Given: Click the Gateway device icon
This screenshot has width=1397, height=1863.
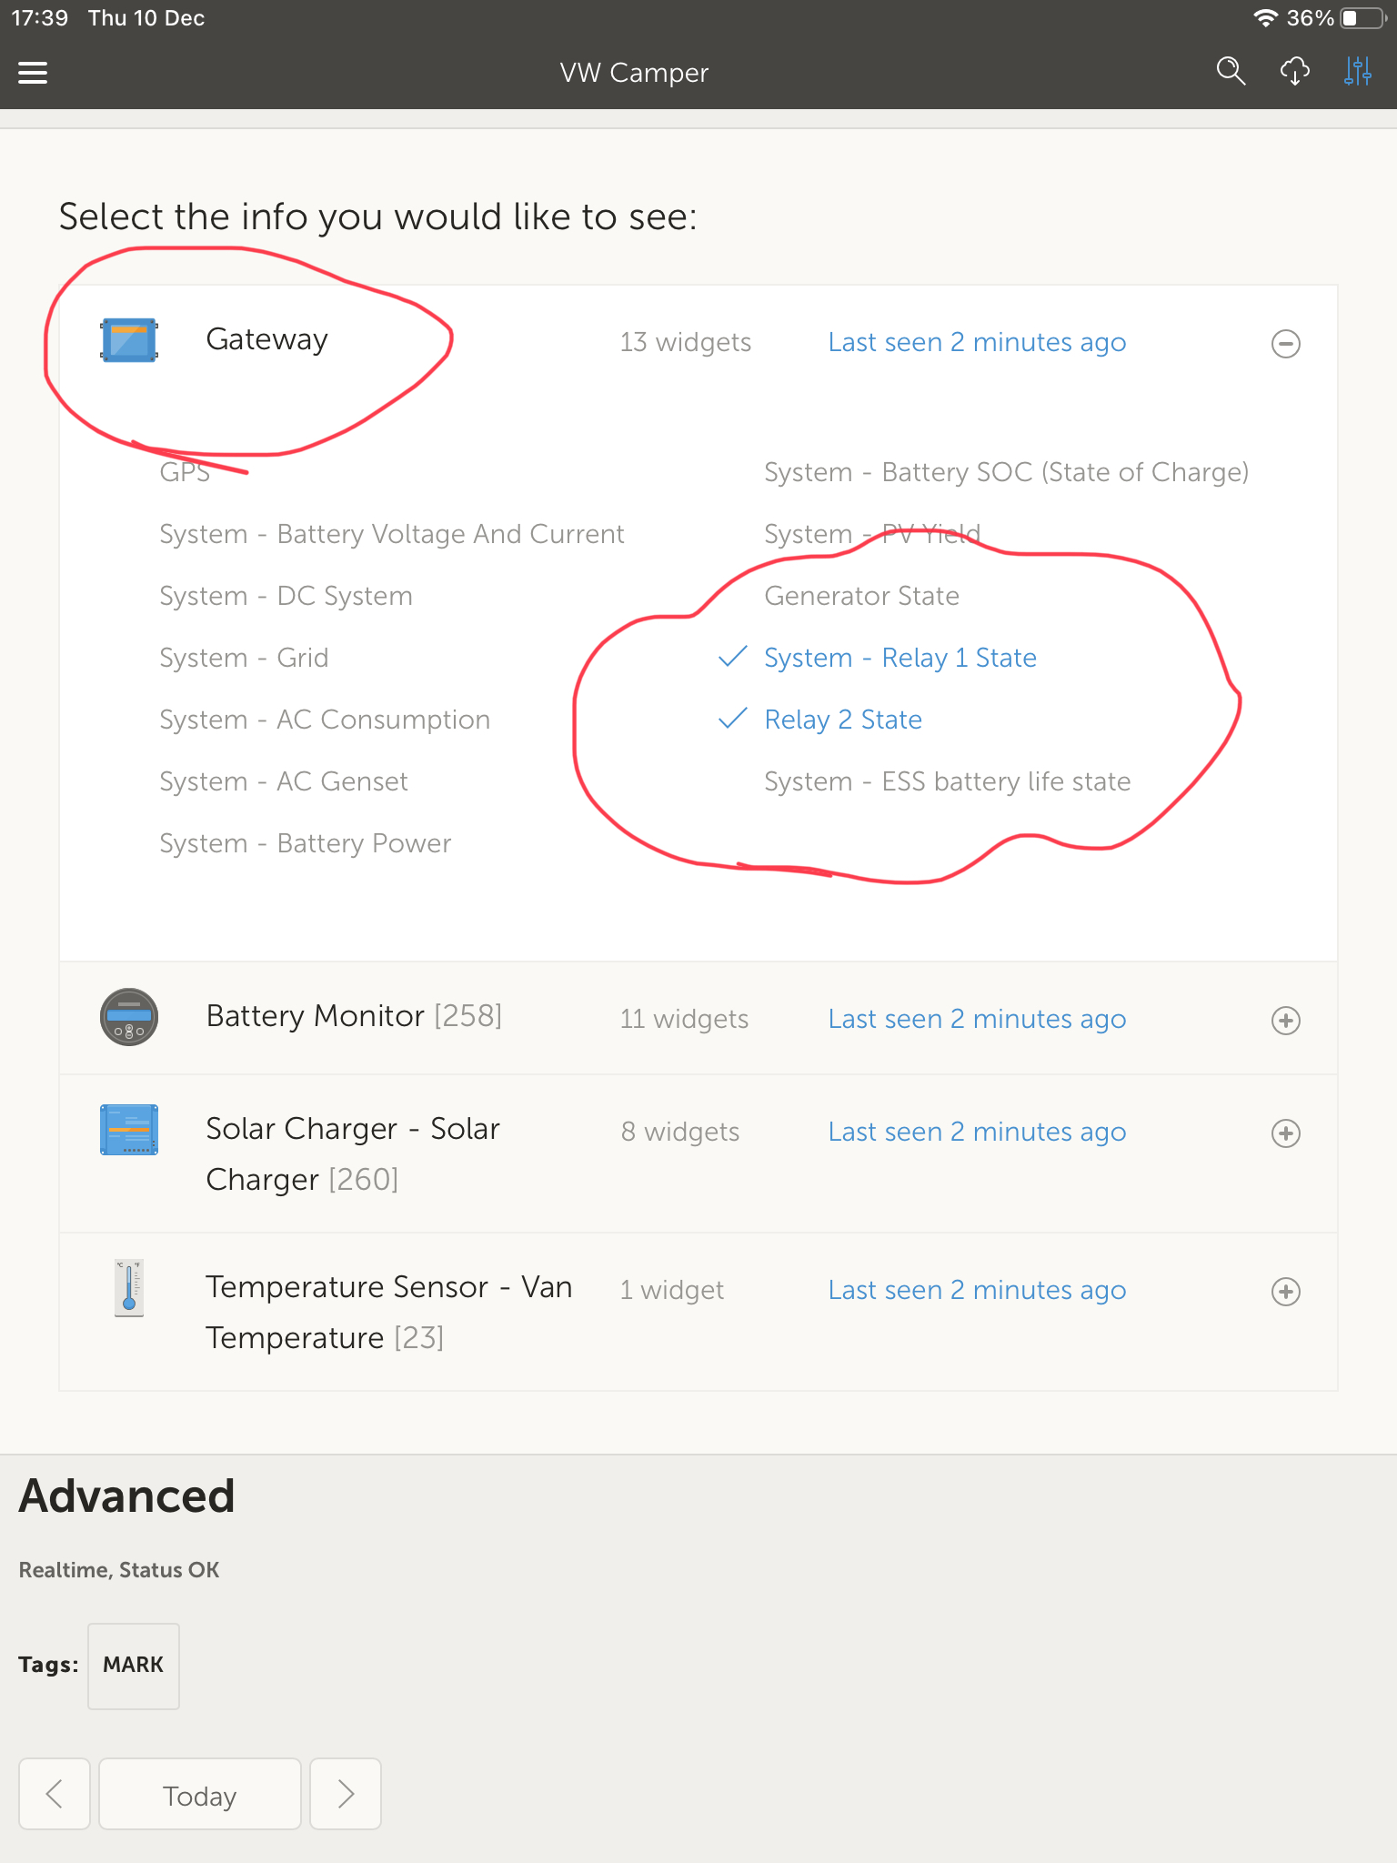Looking at the screenshot, I should [x=129, y=340].
